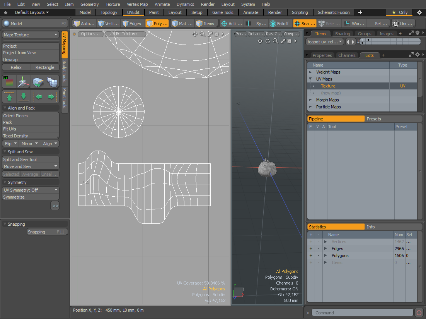The height and width of the screenshot is (319, 426).
Task: Expand the Weight Maps tree item
Action: 310,72
